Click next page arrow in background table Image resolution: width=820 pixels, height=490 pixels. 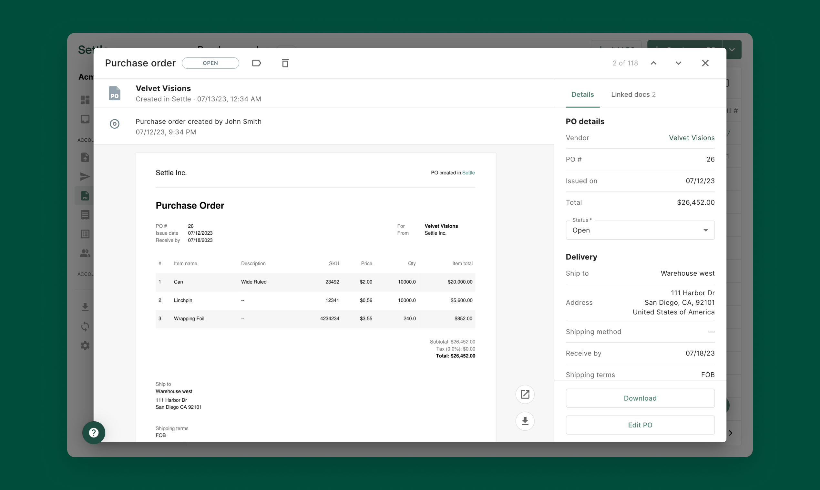coord(731,433)
